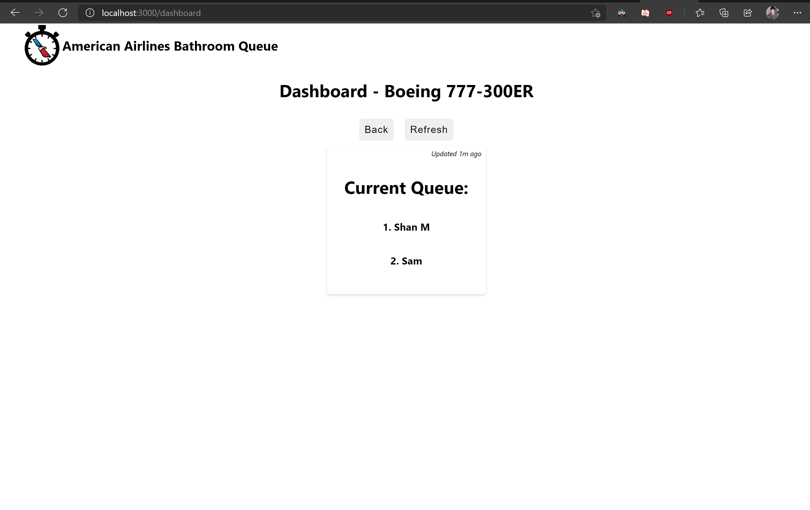Click the American Airlines Bathroom Queue title
The width and height of the screenshot is (810, 510).
(170, 46)
